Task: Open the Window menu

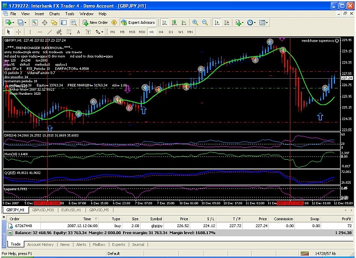Action: pyautogui.click(x=86, y=14)
